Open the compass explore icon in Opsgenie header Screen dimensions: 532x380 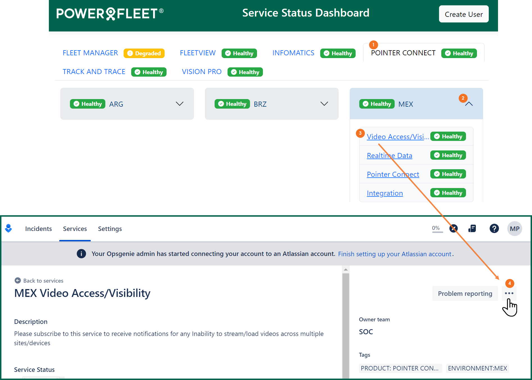point(453,228)
